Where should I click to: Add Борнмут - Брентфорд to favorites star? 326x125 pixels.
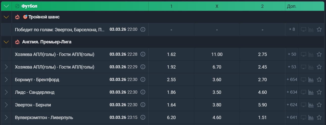[319, 80]
